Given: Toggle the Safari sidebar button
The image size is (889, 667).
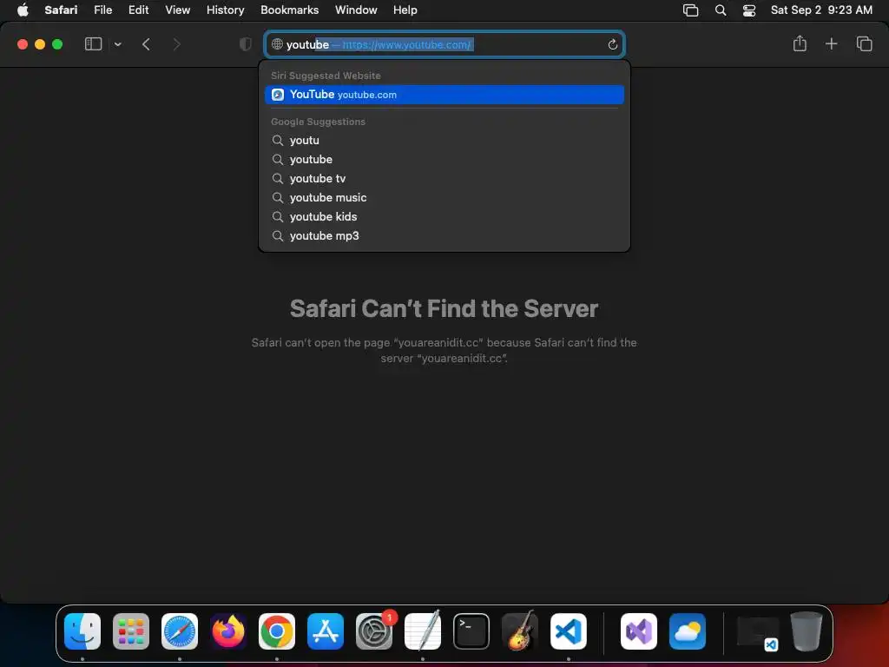Looking at the screenshot, I should tap(93, 44).
